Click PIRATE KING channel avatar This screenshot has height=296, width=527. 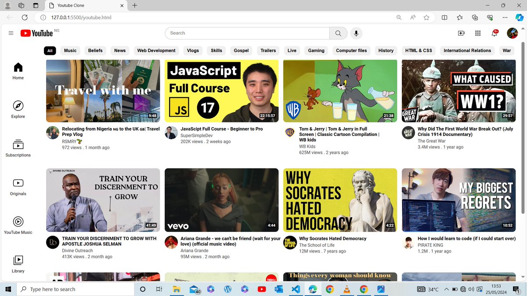408,243
